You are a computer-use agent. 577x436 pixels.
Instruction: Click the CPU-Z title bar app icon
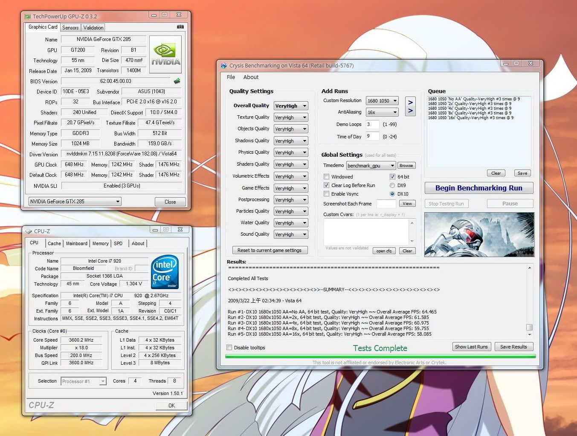[29, 231]
